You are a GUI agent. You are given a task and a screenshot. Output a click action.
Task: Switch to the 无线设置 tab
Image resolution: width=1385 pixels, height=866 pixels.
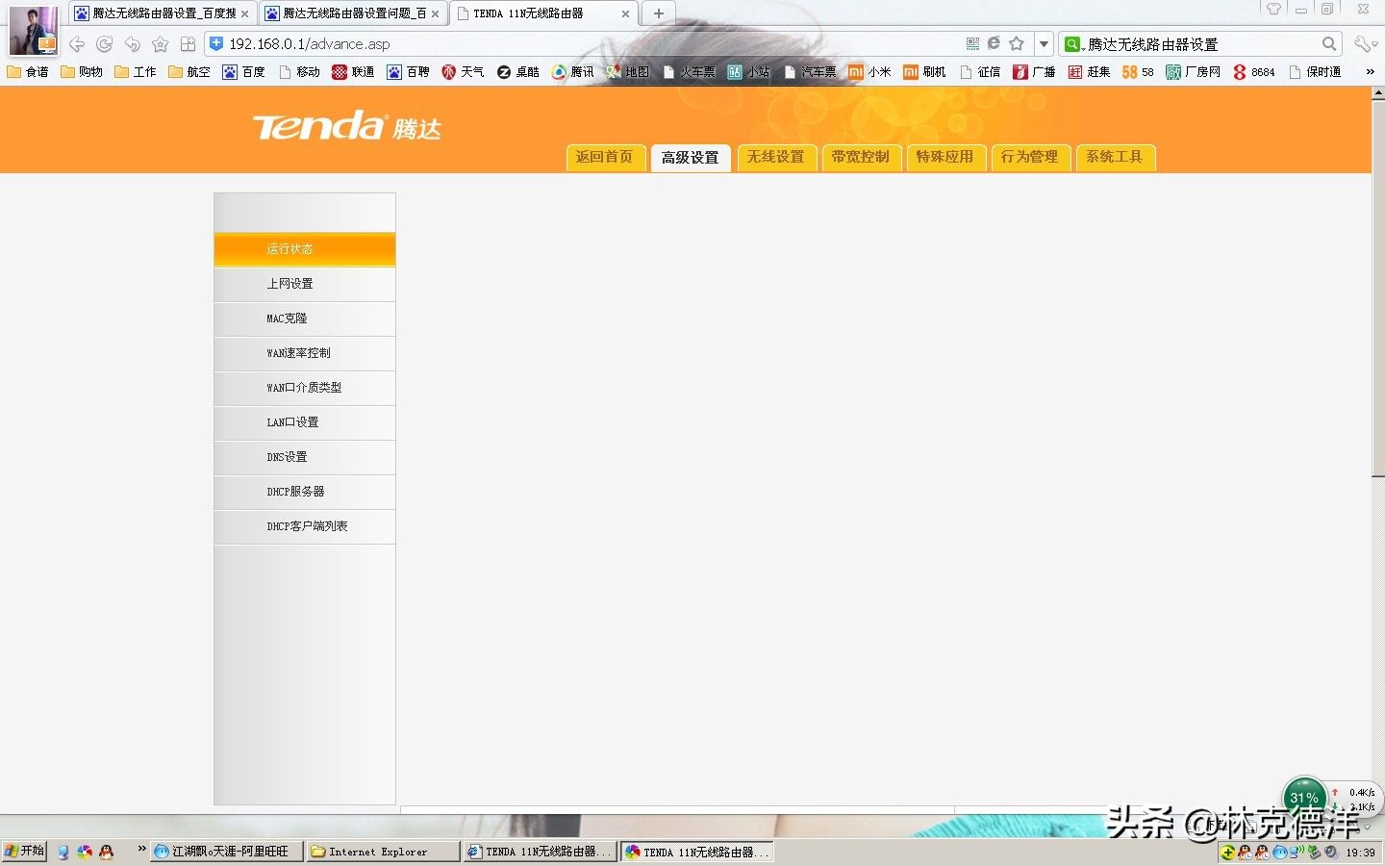point(775,157)
